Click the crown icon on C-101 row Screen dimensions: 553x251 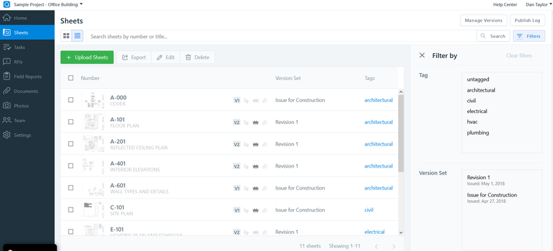[256, 210]
